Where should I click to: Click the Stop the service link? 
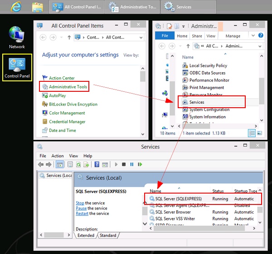tap(80, 203)
